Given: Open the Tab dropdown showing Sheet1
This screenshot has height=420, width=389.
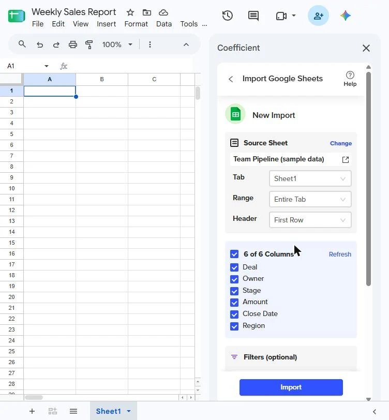Looking at the screenshot, I should (x=310, y=178).
